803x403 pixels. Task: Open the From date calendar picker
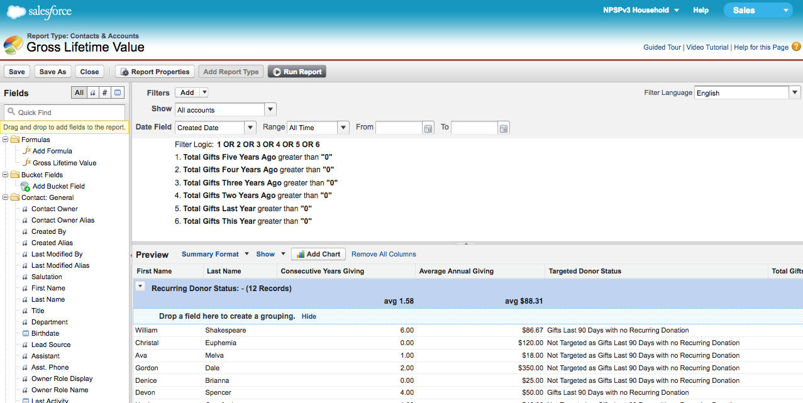[428, 128]
